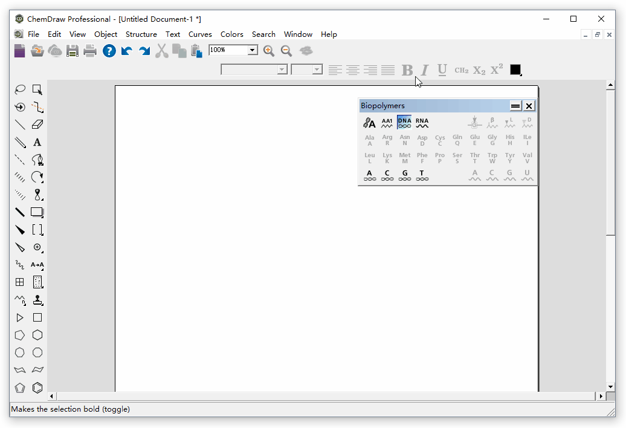The height and width of the screenshot is (428, 626).
Task: Select the Cyclohexane ring tool
Action: (x=37, y=335)
